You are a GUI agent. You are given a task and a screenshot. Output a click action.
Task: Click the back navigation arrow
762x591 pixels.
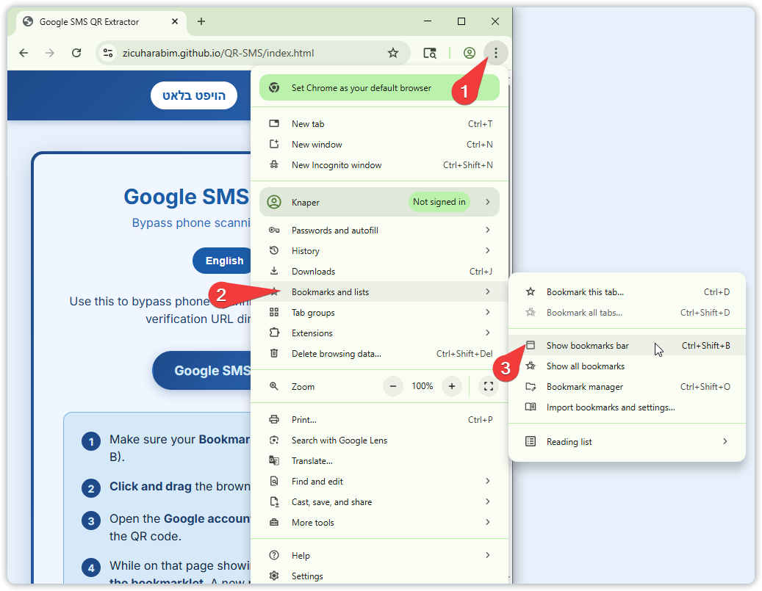[24, 53]
